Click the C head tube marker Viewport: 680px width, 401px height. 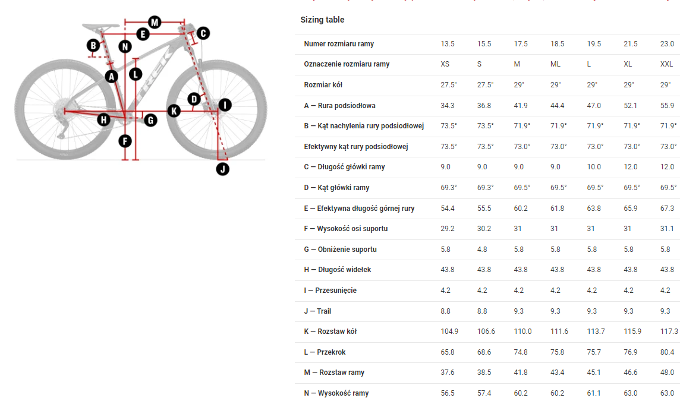click(203, 33)
